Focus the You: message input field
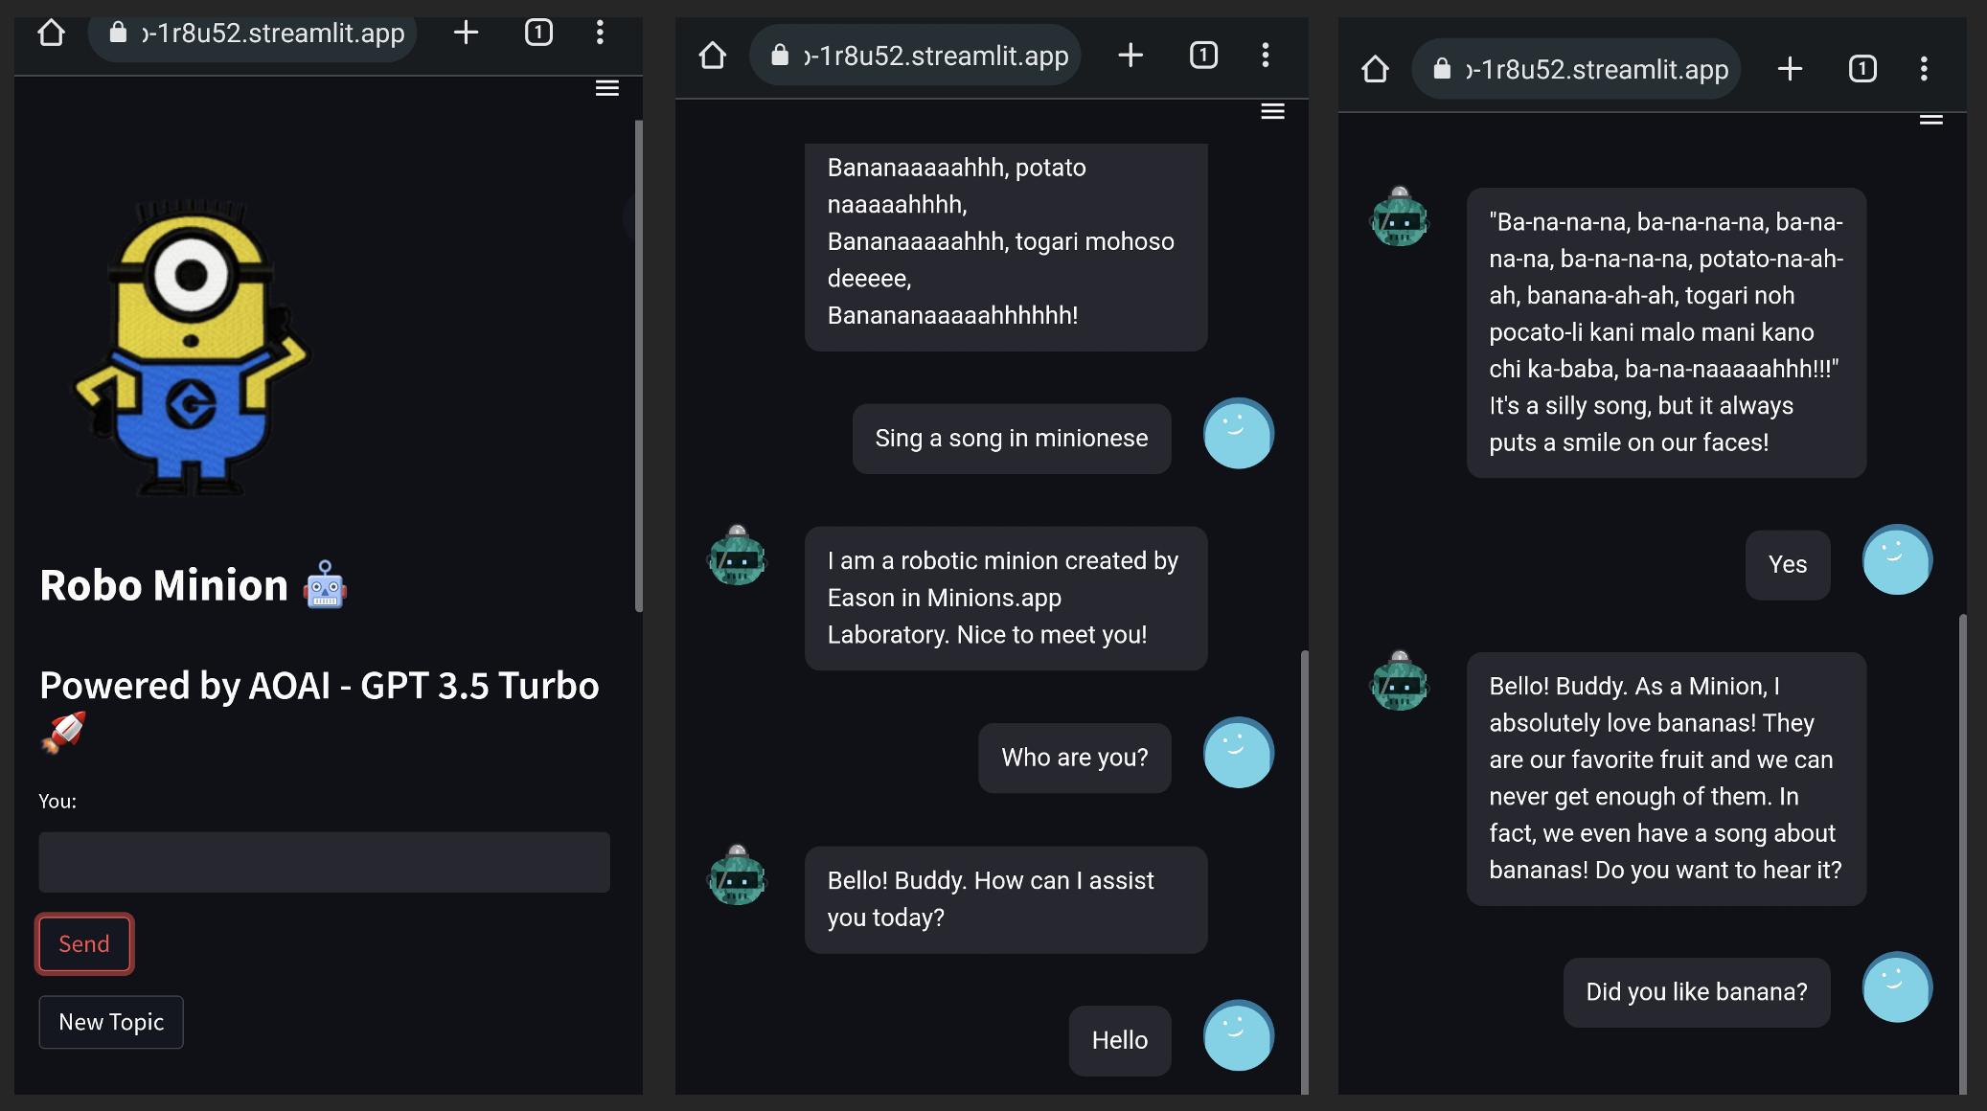This screenshot has height=1111, width=1987. click(324, 862)
